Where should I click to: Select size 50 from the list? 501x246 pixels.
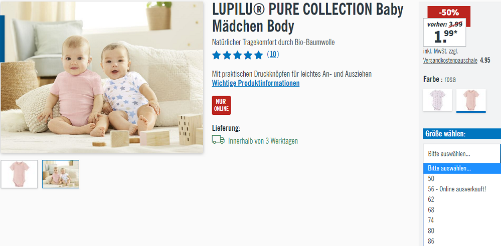[x=462, y=179]
